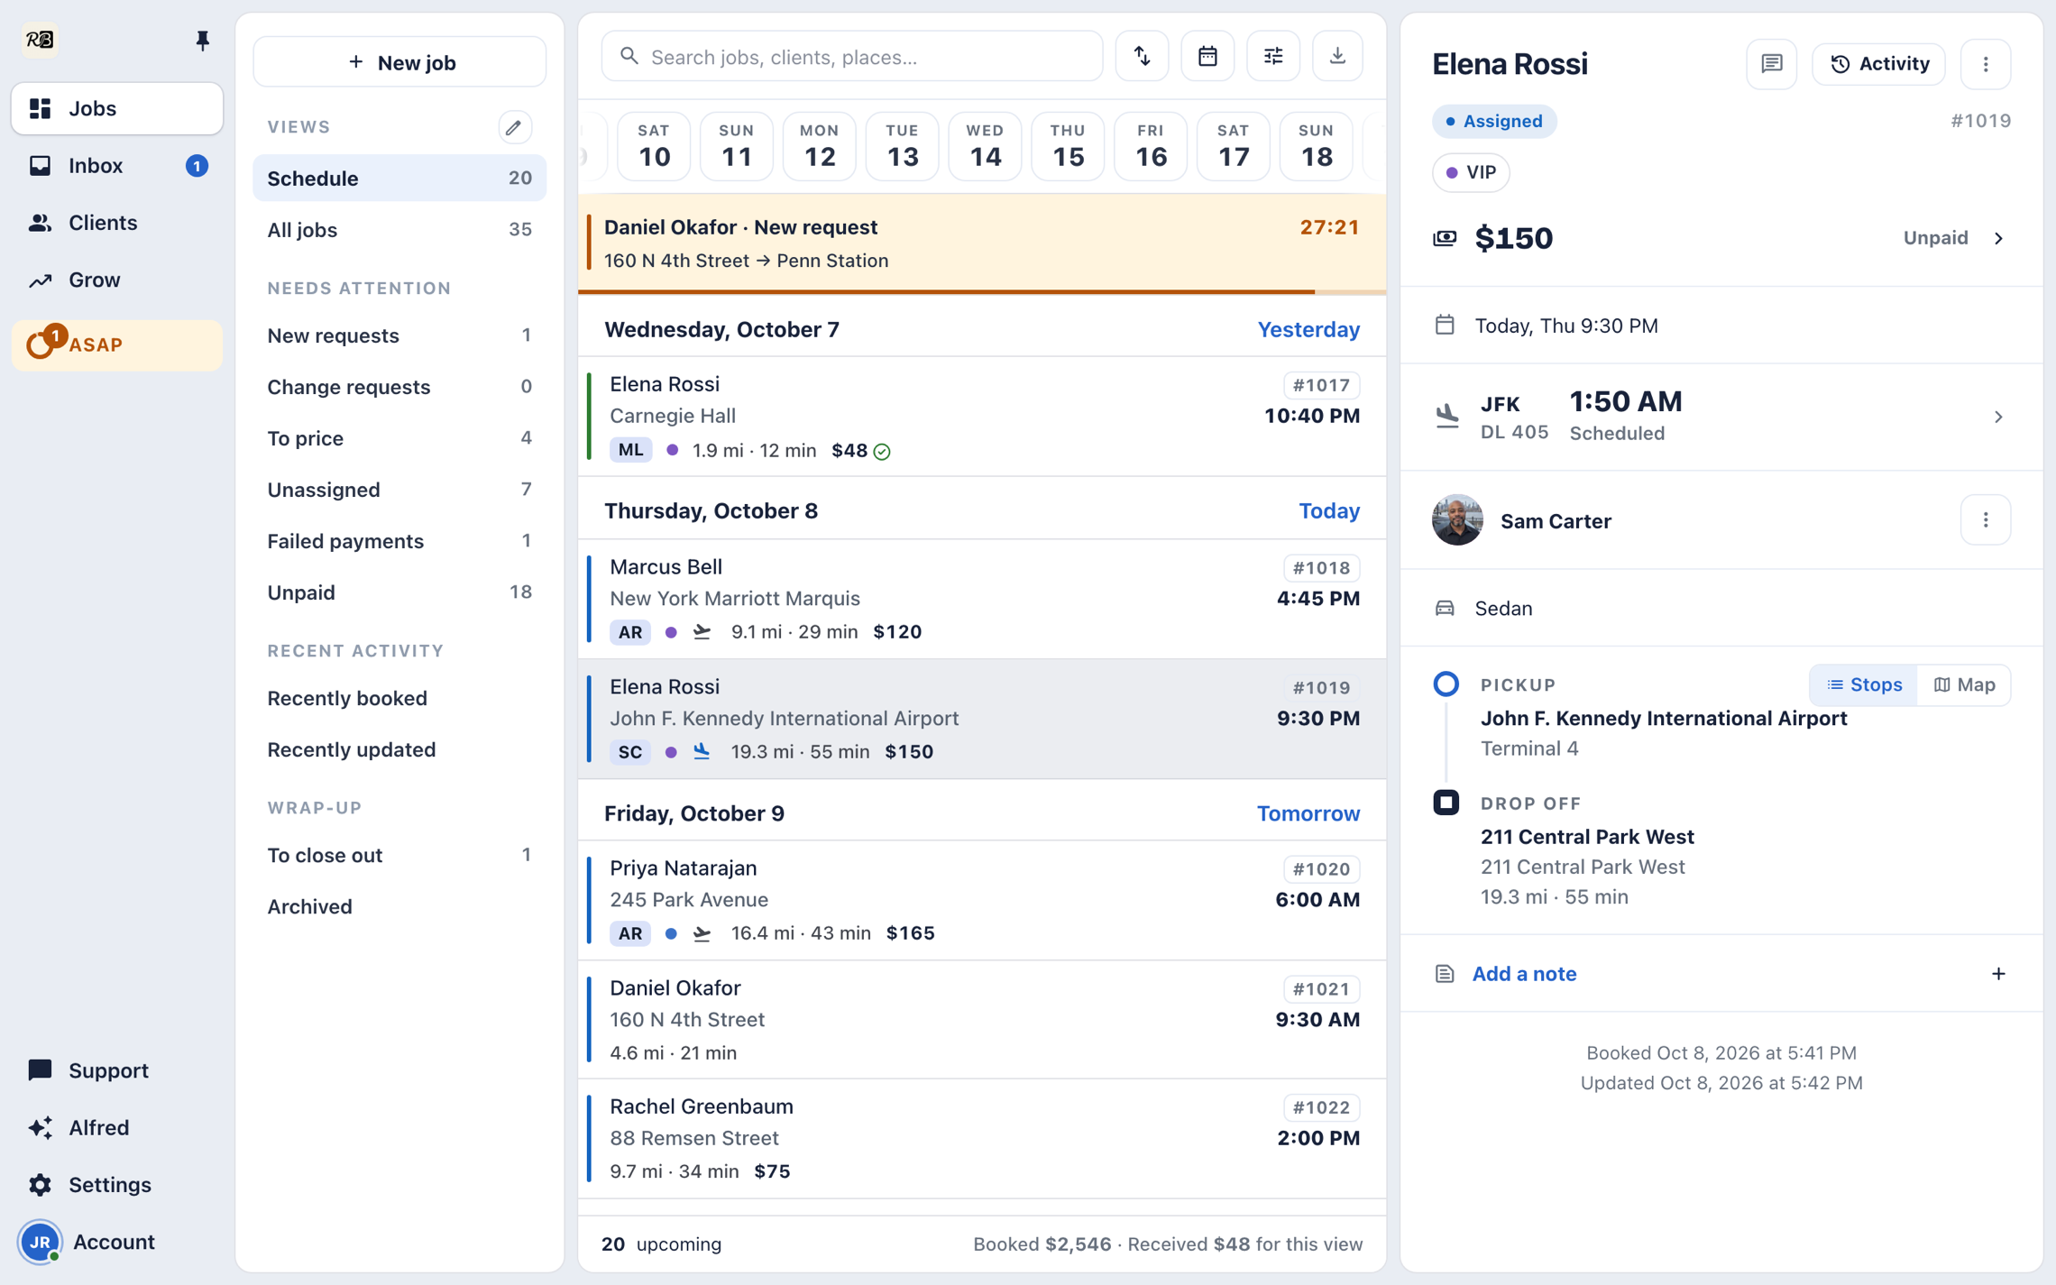The image size is (2056, 1285).
Task: Open Unassigned jobs list
Action: click(x=399, y=490)
